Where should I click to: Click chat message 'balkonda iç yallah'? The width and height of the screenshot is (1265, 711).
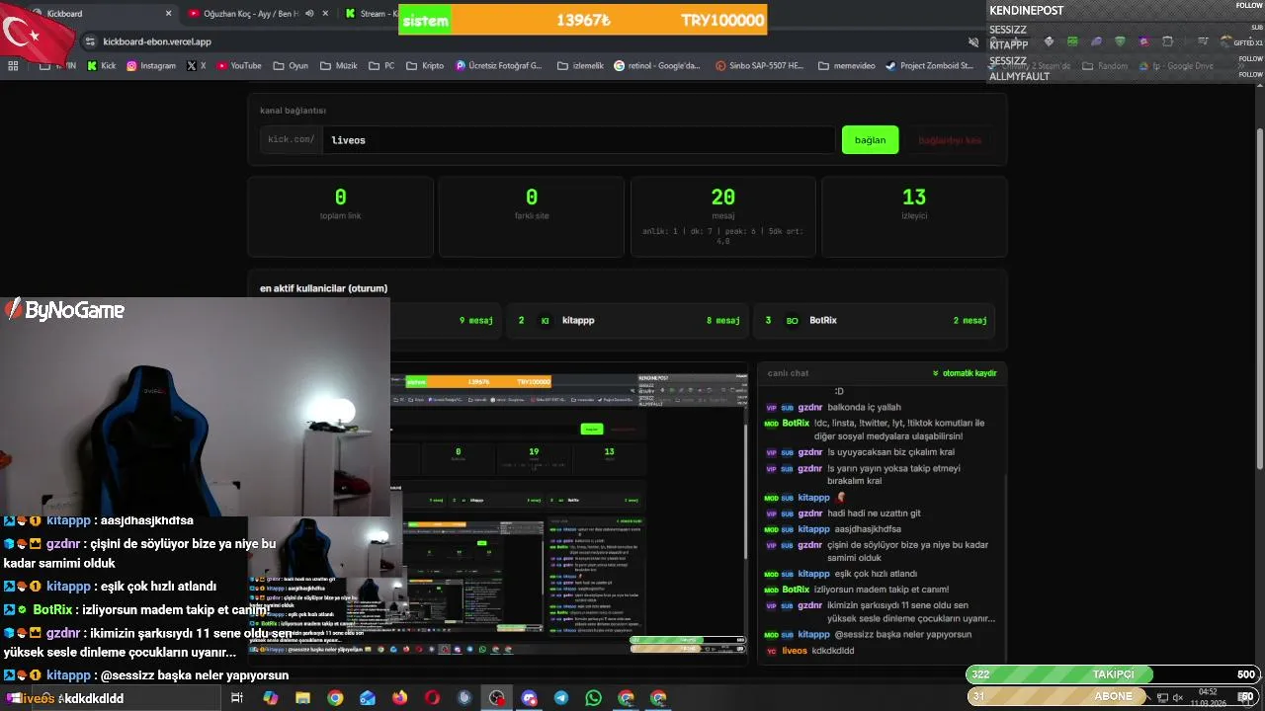[x=864, y=407]
